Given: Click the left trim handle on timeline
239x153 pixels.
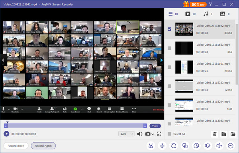Looking at the screenshot, I should 6,126.
